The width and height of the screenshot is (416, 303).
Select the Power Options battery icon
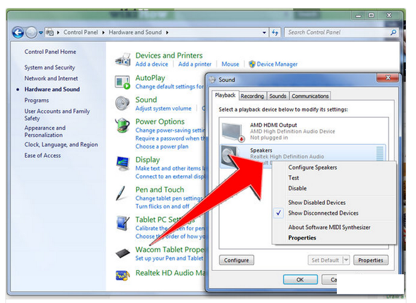coord(123,125)
